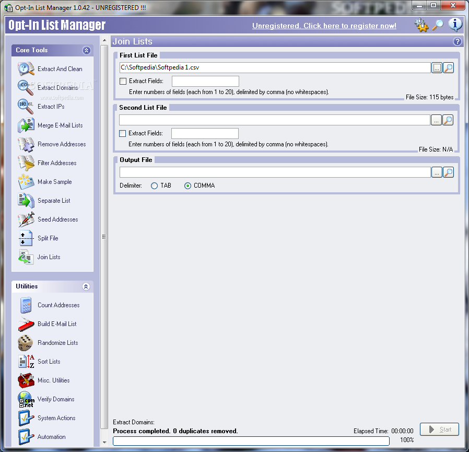Browse for First List File
This screenshot has width=469, height=452.
point(437,67)
